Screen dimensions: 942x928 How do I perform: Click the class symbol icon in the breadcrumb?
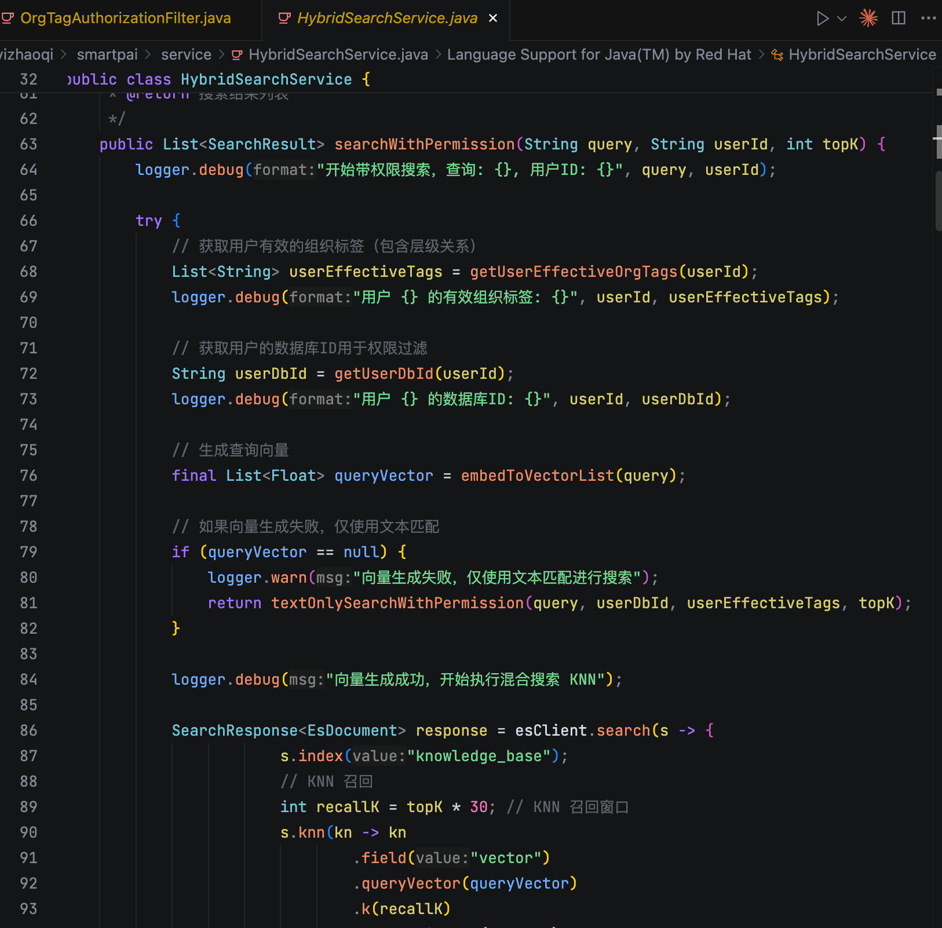pyautogui.click(x=777, y=55)
